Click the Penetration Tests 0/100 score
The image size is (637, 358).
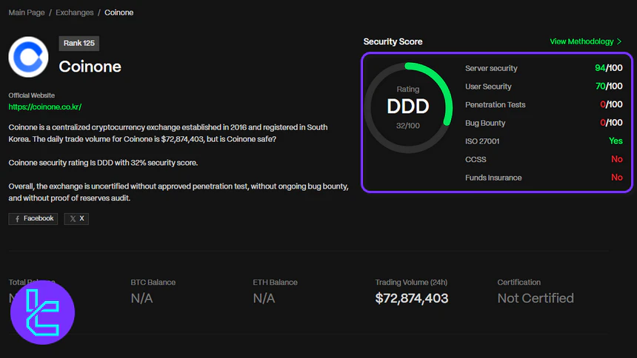[x=611, y=104]
